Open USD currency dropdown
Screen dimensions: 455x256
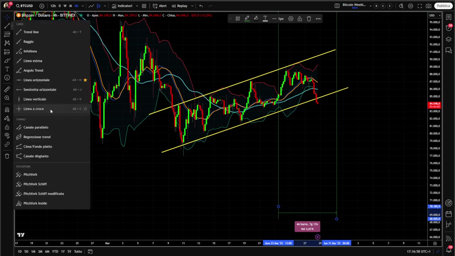[x=434, y=15]
